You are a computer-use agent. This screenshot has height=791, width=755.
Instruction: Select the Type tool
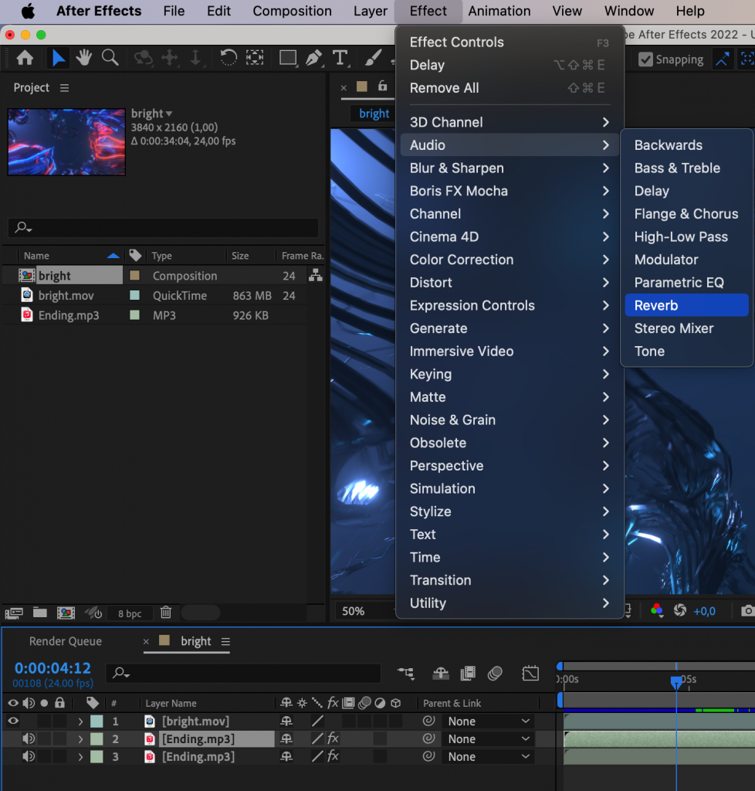pyautogui.click(x=340, y=59)
